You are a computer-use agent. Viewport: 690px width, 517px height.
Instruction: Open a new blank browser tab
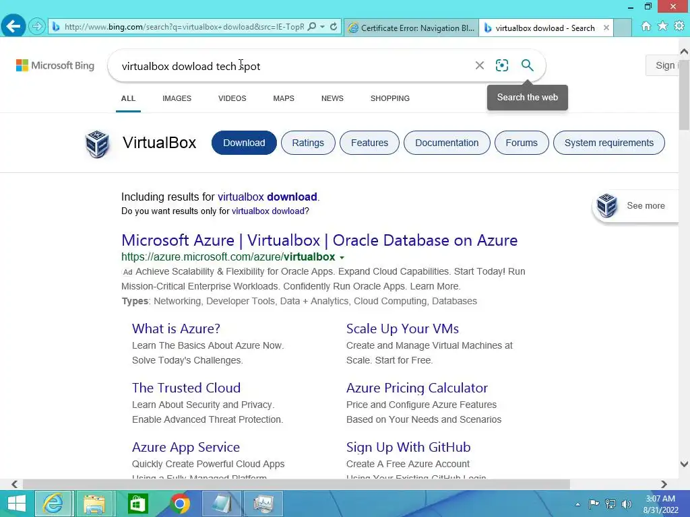[x=623, y=28]
